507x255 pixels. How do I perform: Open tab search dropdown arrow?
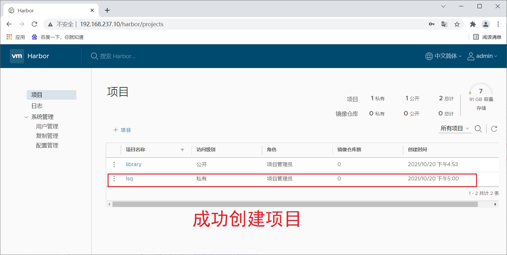coord(443,6)
